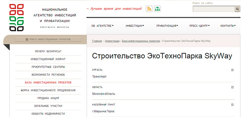Open the ПРЕСС-ЦЕНТР dropdown menu
The image size is (248, 117).
point(199,26)
